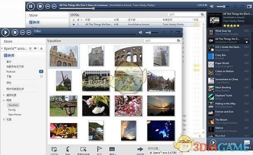Select the skyscraper photo thumbnail
The width and height of the screenshot is (253, 155).
[161, 56]
